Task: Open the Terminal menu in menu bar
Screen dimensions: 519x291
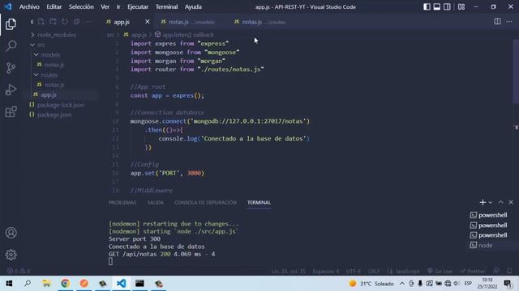Action: tap(166, 6)
